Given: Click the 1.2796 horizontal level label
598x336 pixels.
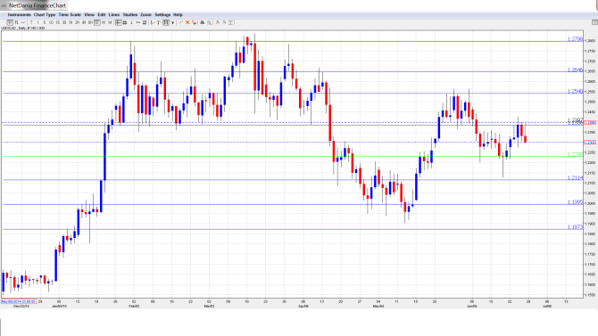Looking at the screenshot, I should pos(575,39).
